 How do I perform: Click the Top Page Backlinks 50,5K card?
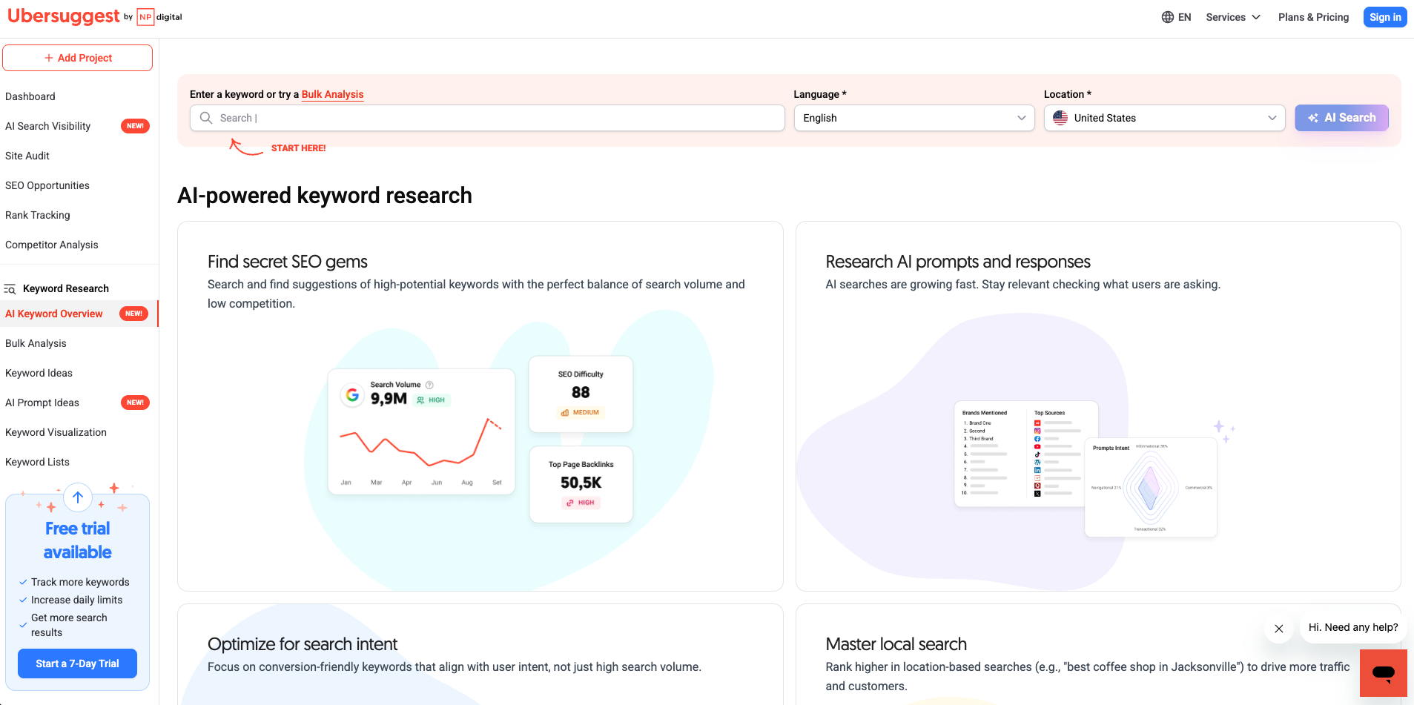click(x=581, y=484)
